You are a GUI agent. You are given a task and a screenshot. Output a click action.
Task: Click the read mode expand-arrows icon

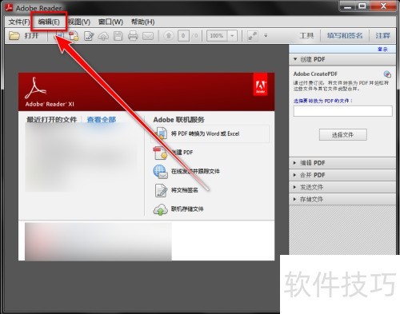click(x=252, y=36)
